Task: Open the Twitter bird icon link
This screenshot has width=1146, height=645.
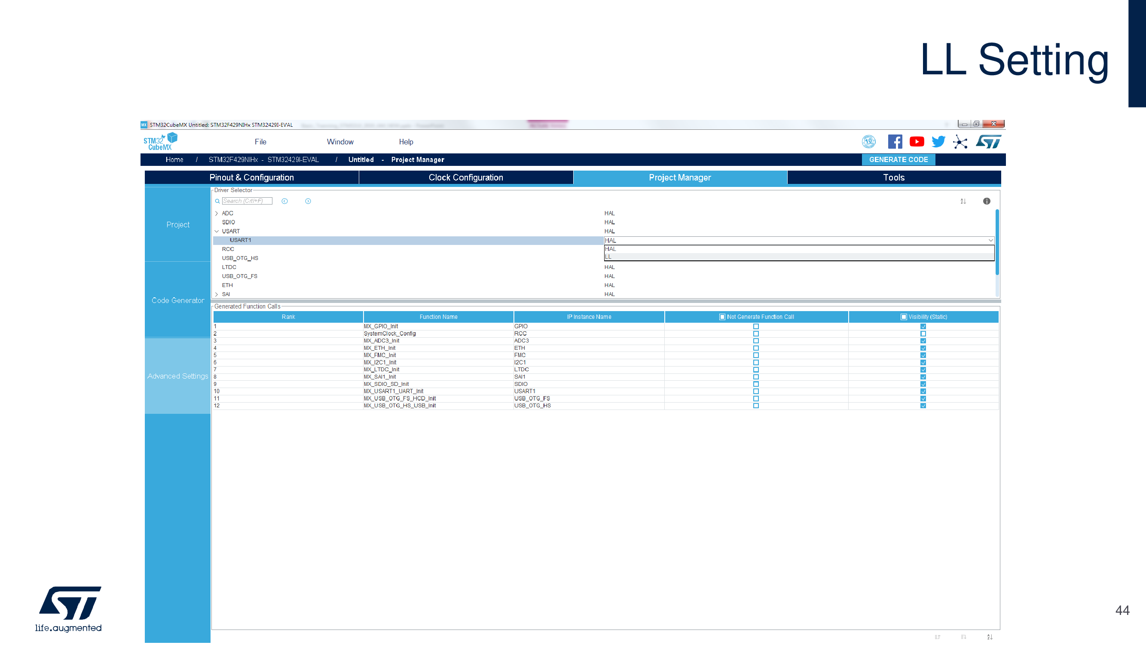Action: click(938, 142)
